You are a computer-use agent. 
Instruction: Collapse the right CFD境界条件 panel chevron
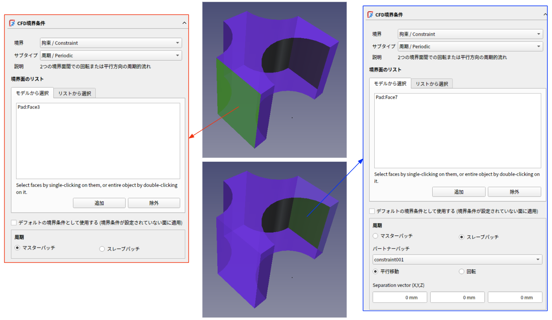545,15
